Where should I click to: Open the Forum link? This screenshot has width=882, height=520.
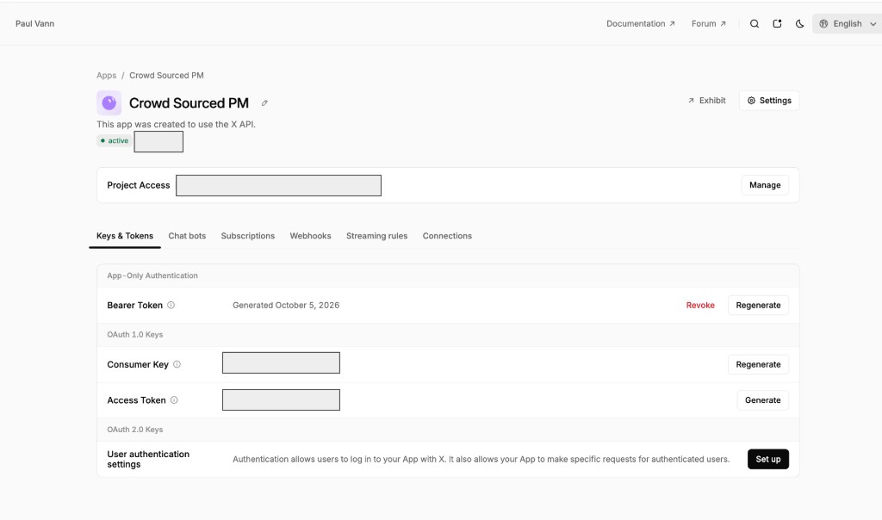point(709,23)
